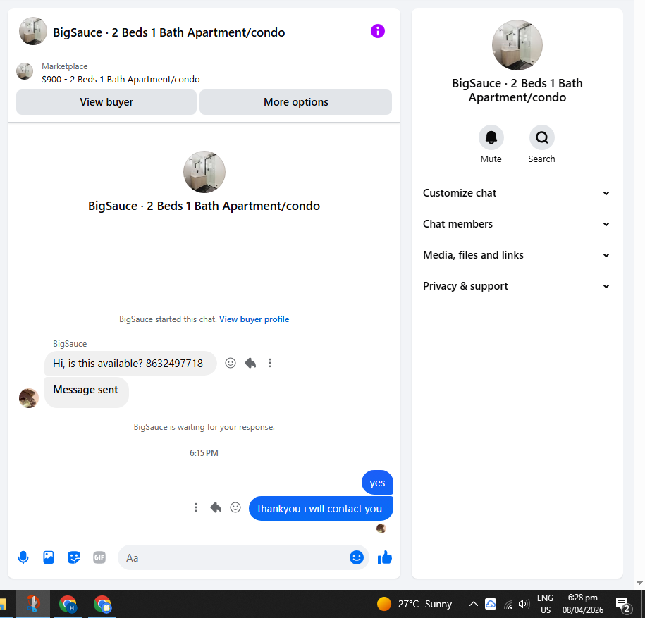Open the weather widget showing 27°C Sunny
Viewport: 645px width, 618px height.
point(414,604)
